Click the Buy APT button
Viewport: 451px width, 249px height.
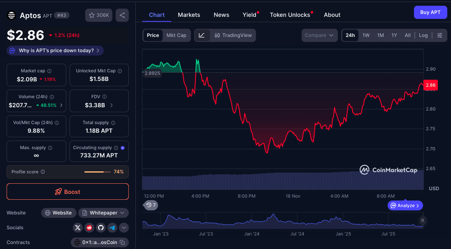pyautogui.click(x=430, y=12)
